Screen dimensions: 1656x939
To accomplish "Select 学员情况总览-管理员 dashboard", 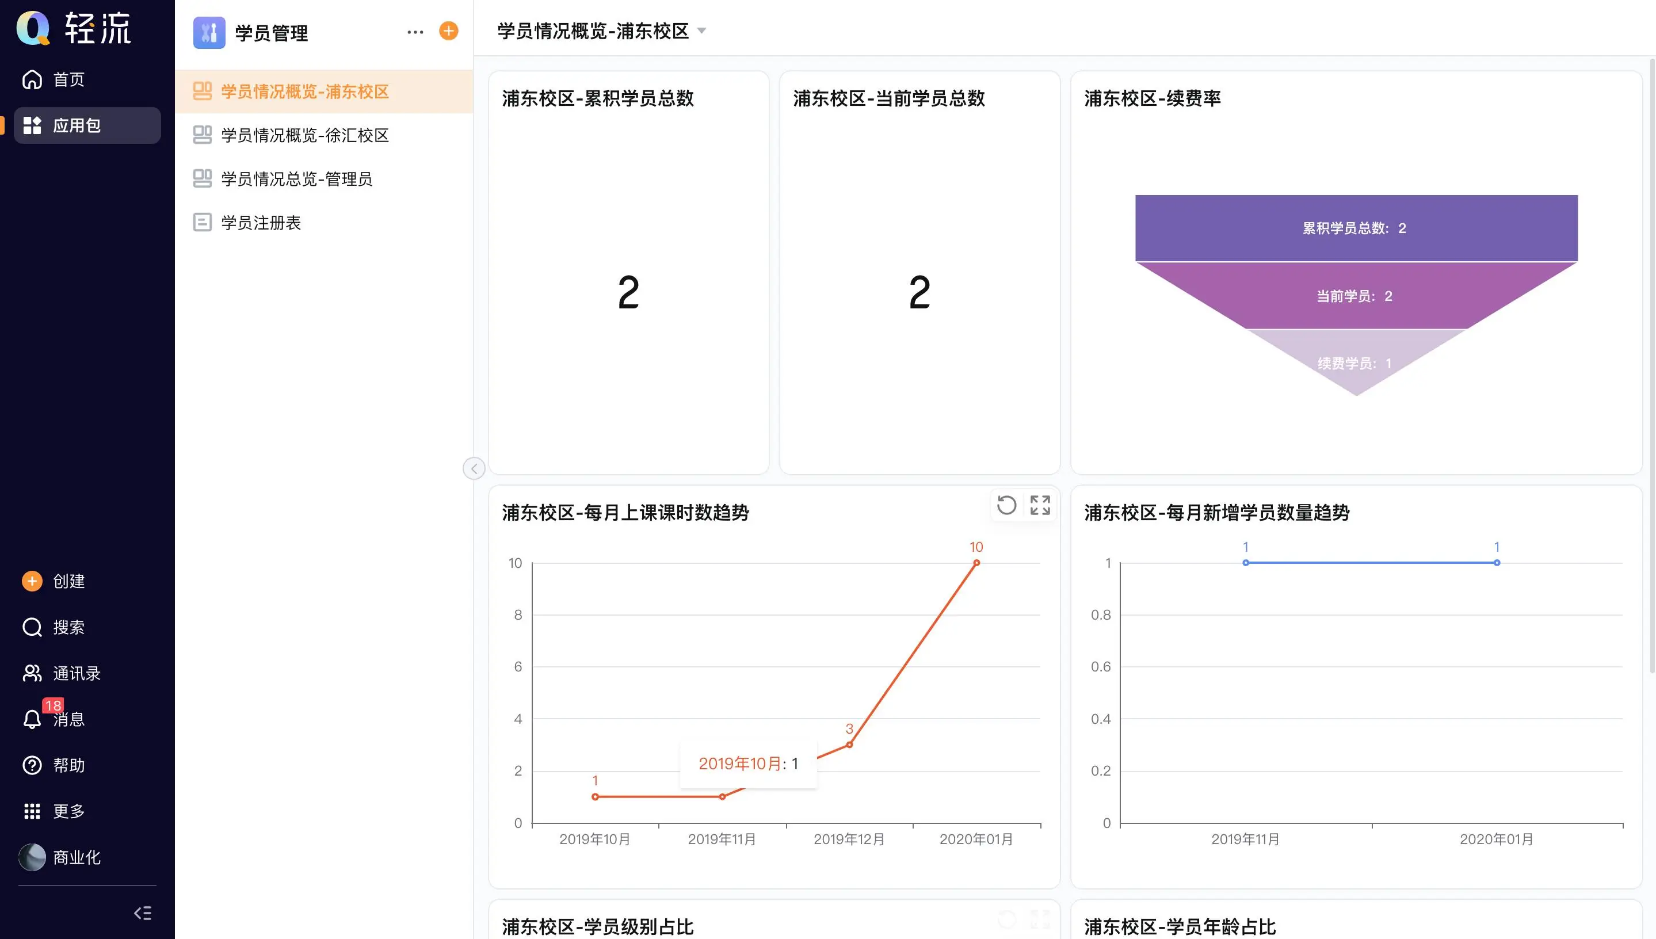I will click(x=324, y=178).
